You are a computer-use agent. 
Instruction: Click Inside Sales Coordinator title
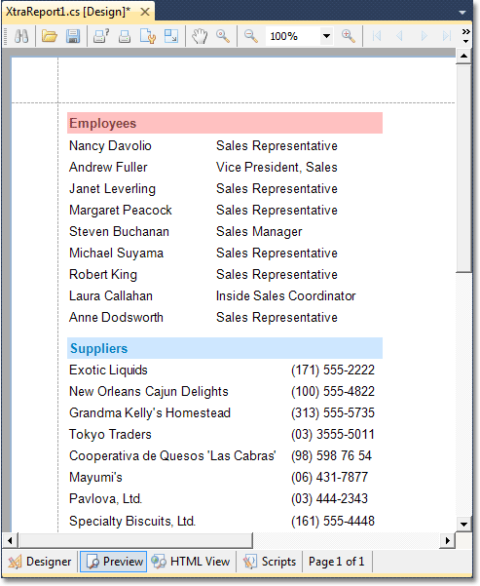(x=286, y=296)
